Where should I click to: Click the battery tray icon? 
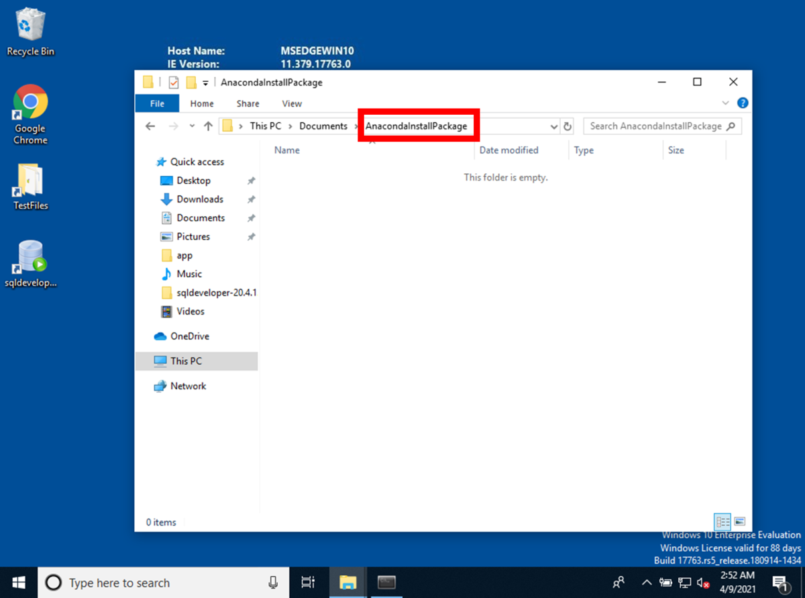(x=665, y=583)
